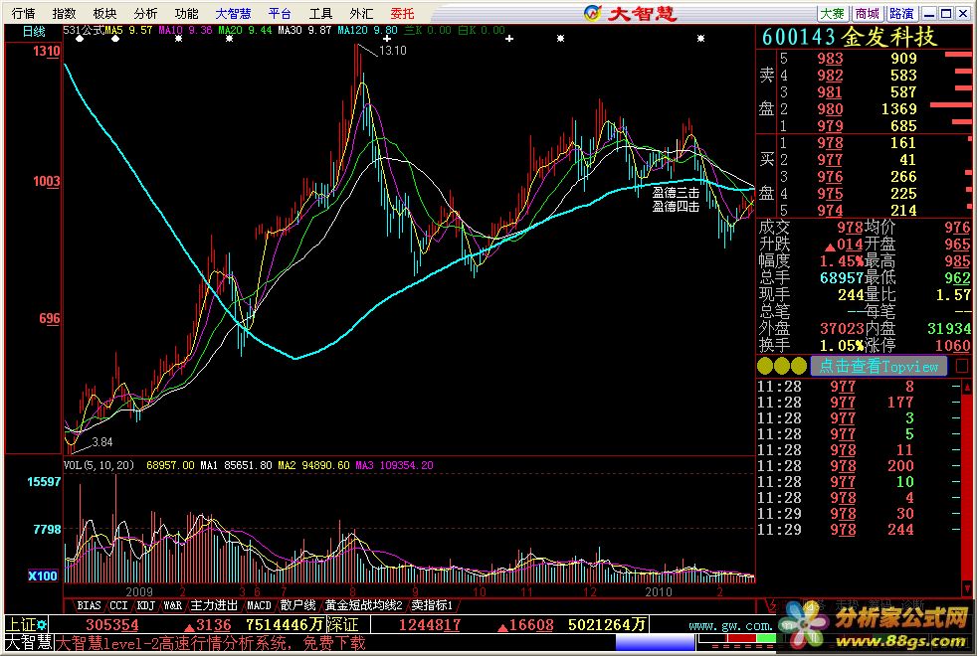Open the 大智慧 menu in the menu bar

tap(233, 13)
